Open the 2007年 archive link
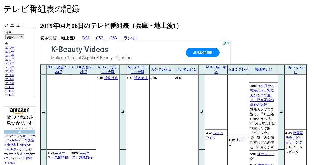 (x=10, y=95)
